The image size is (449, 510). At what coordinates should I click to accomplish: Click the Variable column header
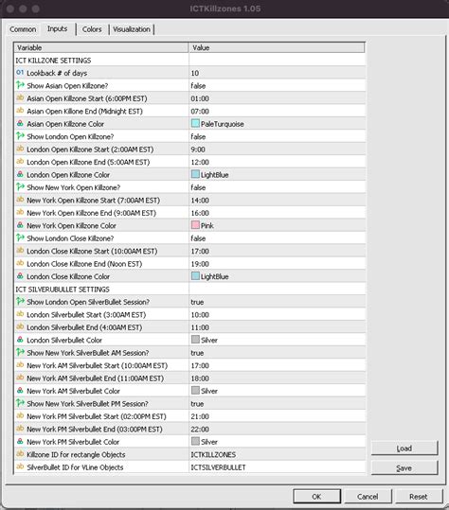(101, 47)
